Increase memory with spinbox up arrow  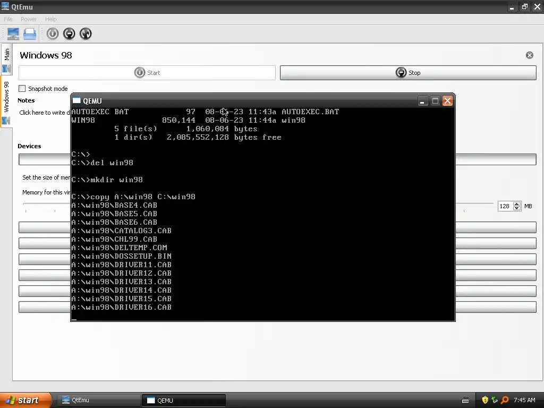point(517,204)
